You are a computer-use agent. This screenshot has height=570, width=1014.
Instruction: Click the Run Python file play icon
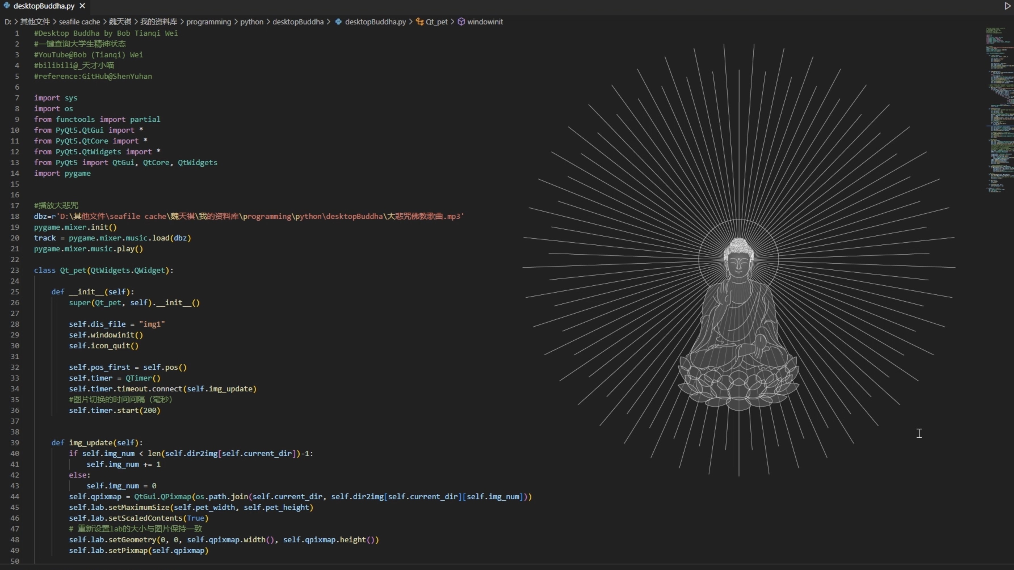click(1007, 6)
